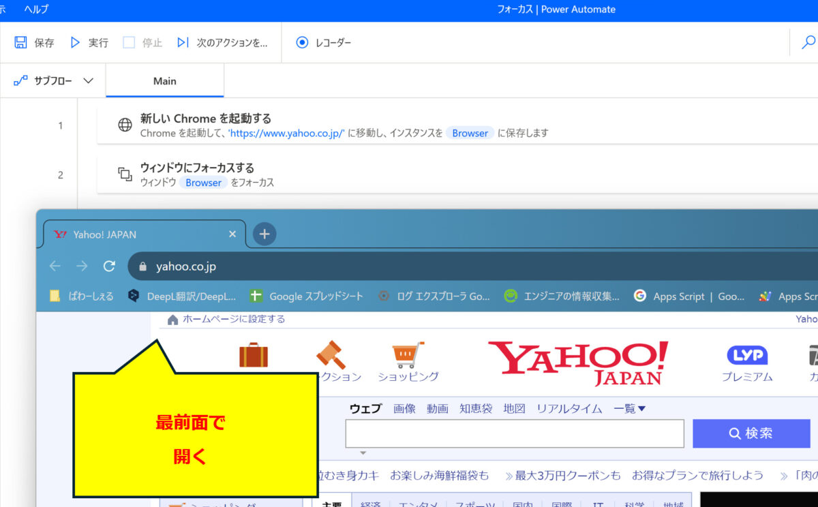The image size is (818, 507).
Task: Save the flow with the Save icon
Action: pos(19,42)
